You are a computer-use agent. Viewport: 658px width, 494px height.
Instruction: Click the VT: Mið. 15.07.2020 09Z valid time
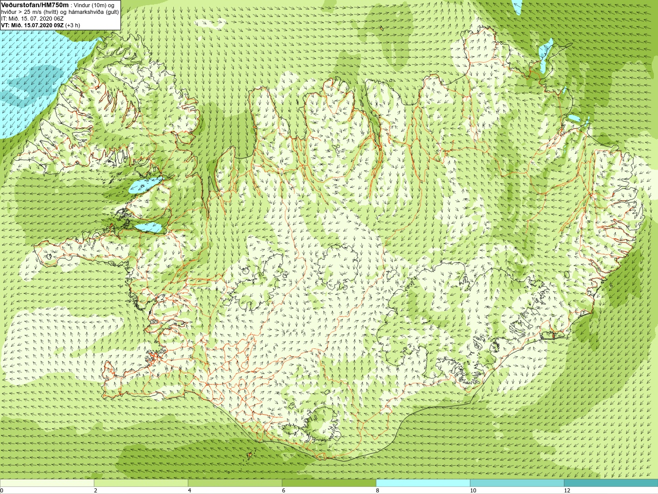32,25
